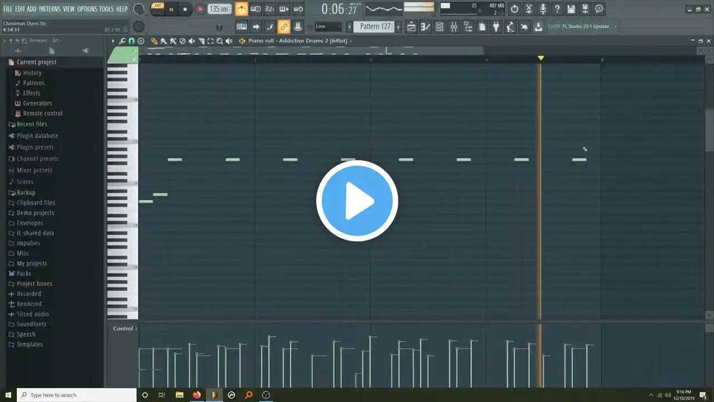Click the record button
The width and height of the screenshot is (714, 402).
point(199,9)
